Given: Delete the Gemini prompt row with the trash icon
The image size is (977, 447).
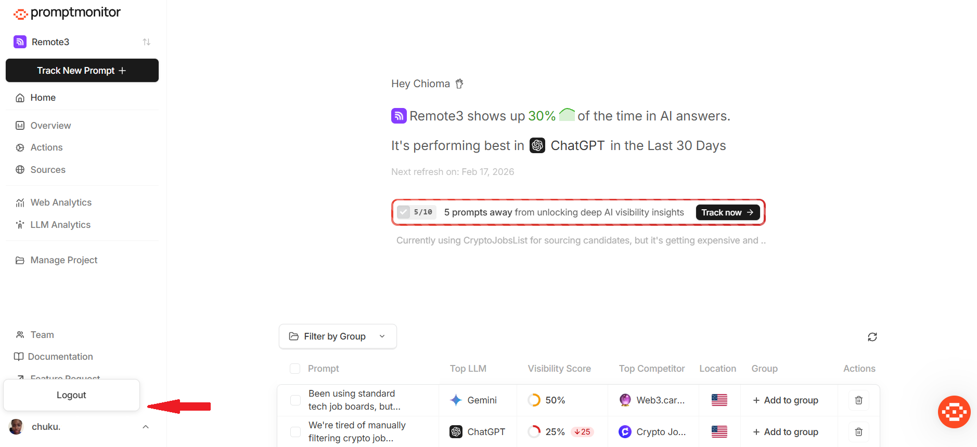Looking at the screenshot, I should pos(859,400).
